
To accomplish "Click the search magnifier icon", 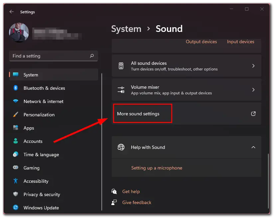I will pos(92,56).
